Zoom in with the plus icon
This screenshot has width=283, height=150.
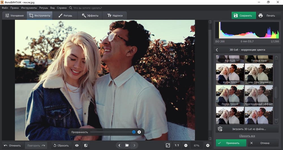pyautogui.click(x=208, y=145)
